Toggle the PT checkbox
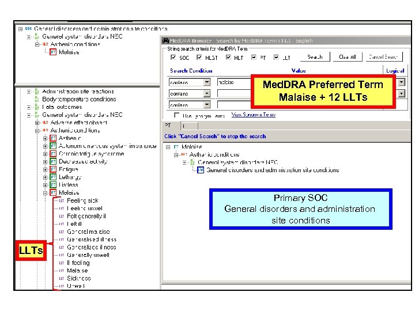This screenshot has height=311, width=415. point(254,58)
